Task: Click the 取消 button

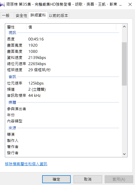Action: pyautogui.click(x=88, y=179)
